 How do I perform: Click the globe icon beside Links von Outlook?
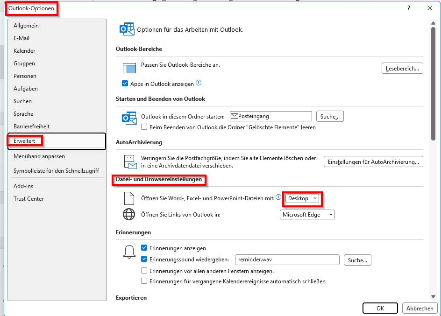129,214
